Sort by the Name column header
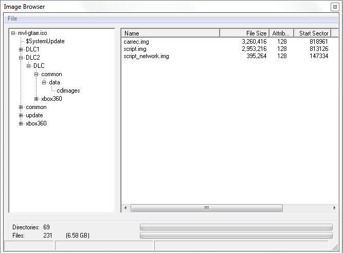 (x=170, y=33)
